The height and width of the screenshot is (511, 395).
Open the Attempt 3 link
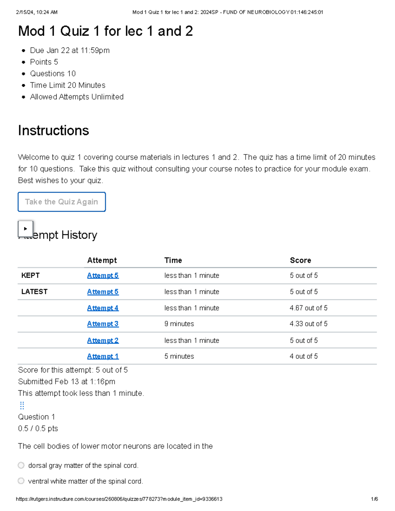pyautogui.click(x=103, y=324)
